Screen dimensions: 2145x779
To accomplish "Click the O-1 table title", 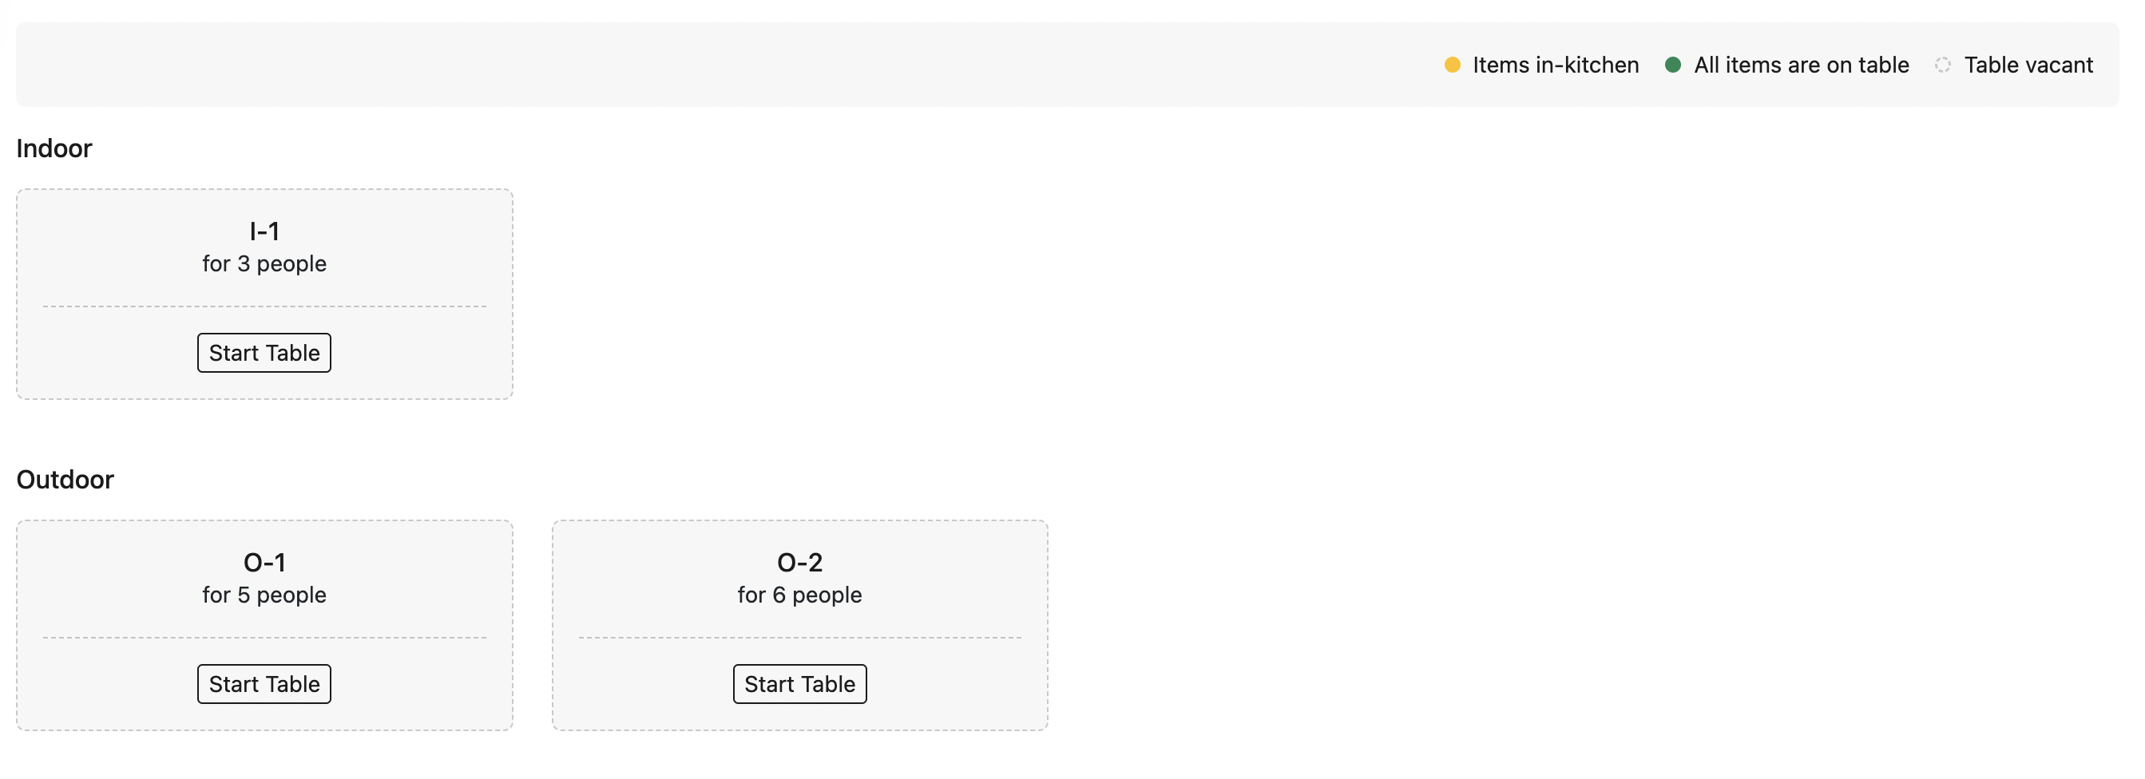I will (x=264, y=562).
